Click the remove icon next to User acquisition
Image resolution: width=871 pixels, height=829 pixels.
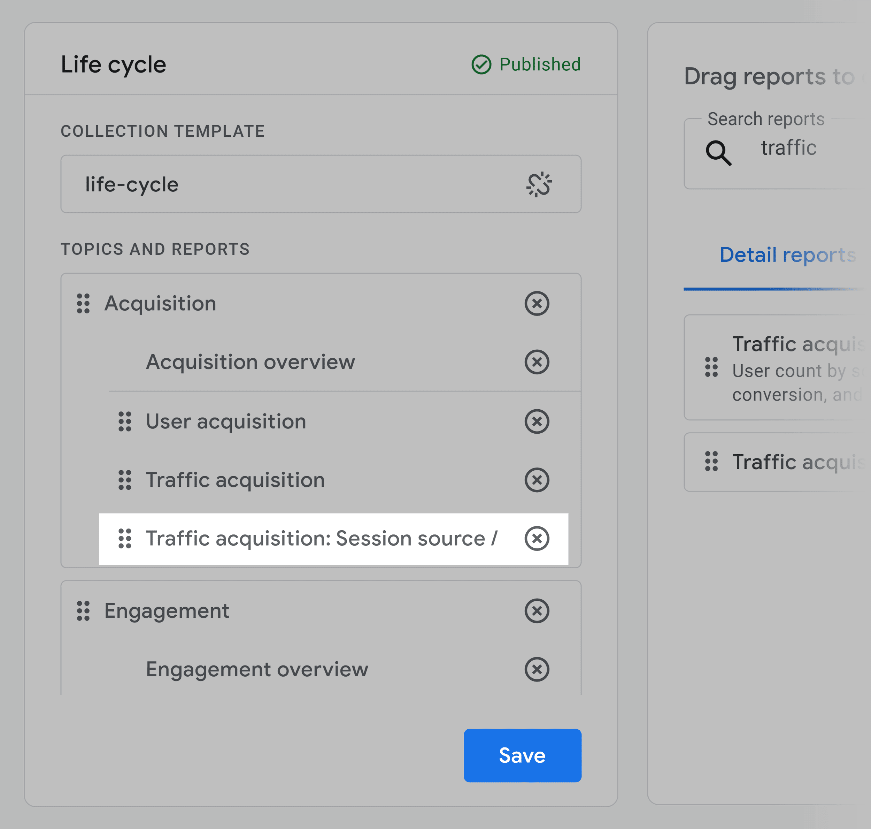pyautogui.click(x=537, y=420)
